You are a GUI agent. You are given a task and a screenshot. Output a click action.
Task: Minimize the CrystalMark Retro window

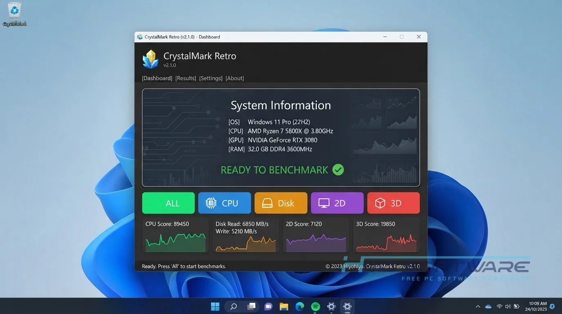pyautogui.click(x=385, y=37)
